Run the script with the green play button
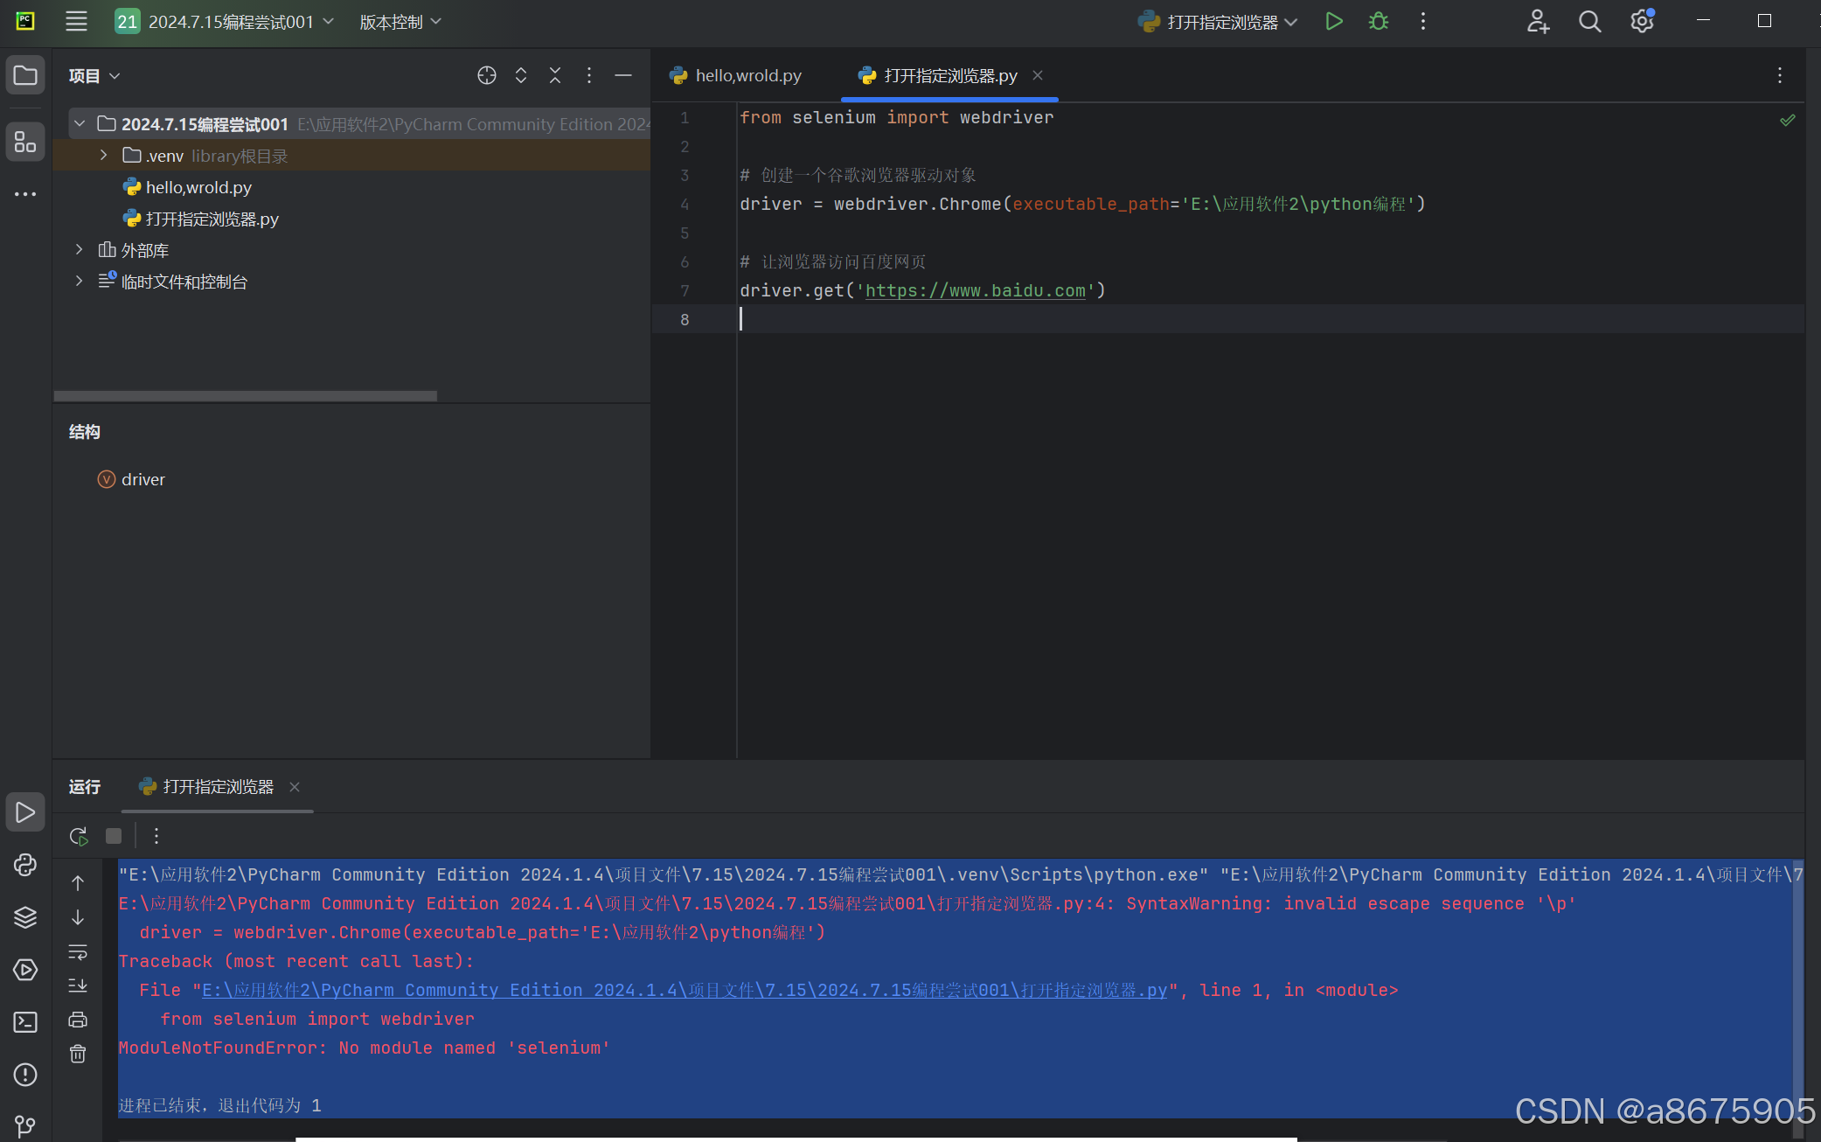1821x1142 pixels. click(1333, 22)
